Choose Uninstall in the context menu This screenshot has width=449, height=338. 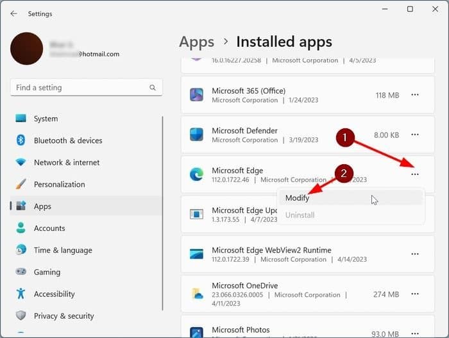[351, 215]
